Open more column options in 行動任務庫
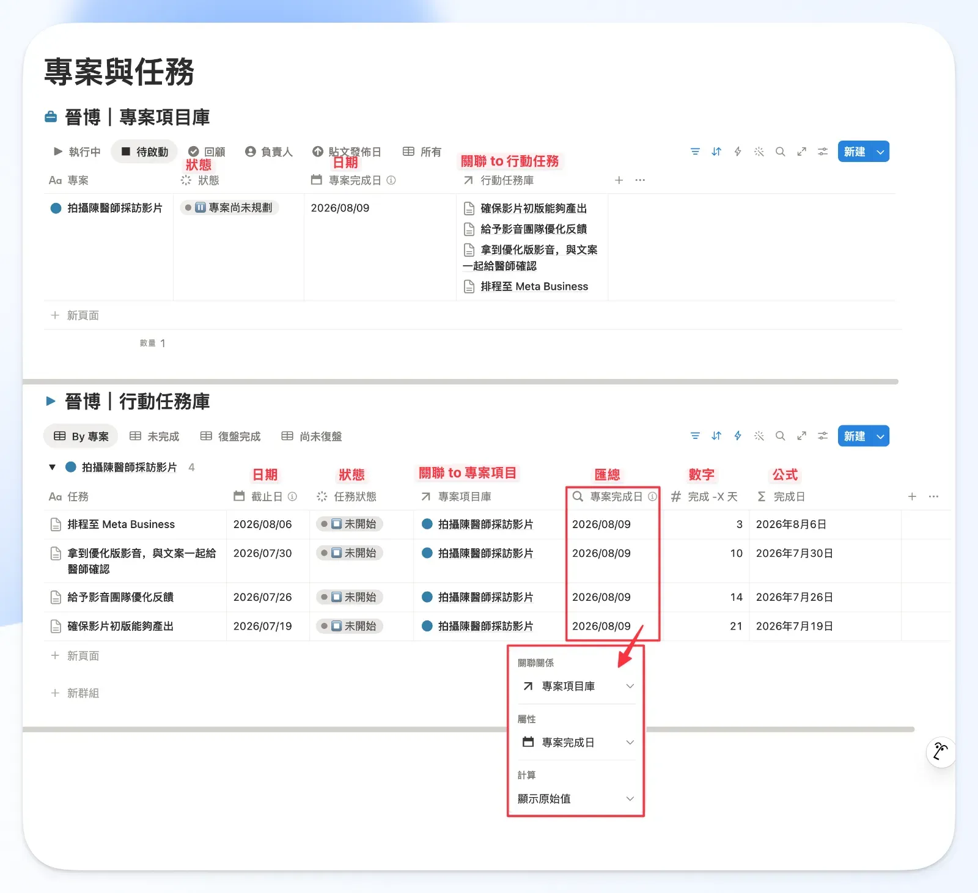 coord(933,496)
